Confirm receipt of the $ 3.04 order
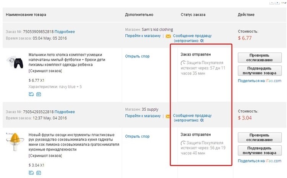The image size is (287, 178). click(259, 151)
